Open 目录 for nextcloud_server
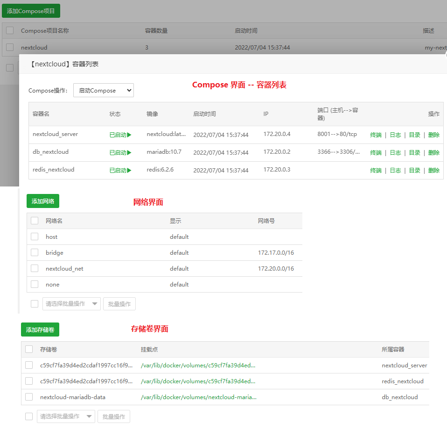The image size is (447, 430). pyautogui.click(x=414, y=135)
